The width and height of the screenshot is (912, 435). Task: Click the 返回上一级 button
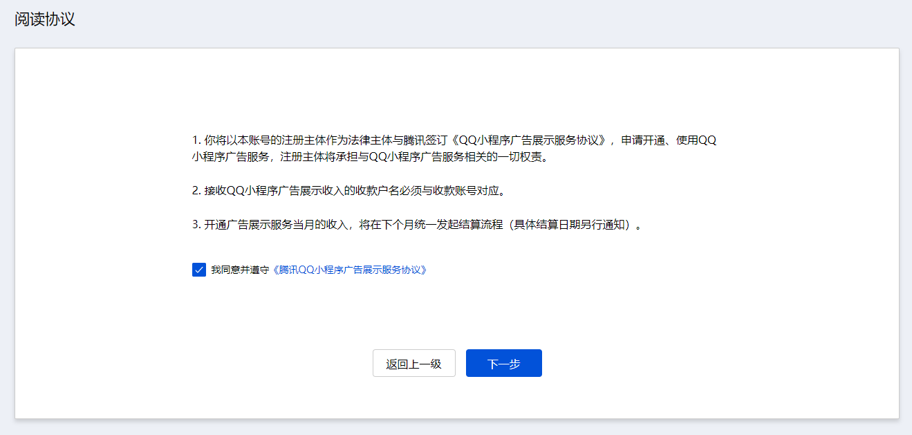point(414,363)
